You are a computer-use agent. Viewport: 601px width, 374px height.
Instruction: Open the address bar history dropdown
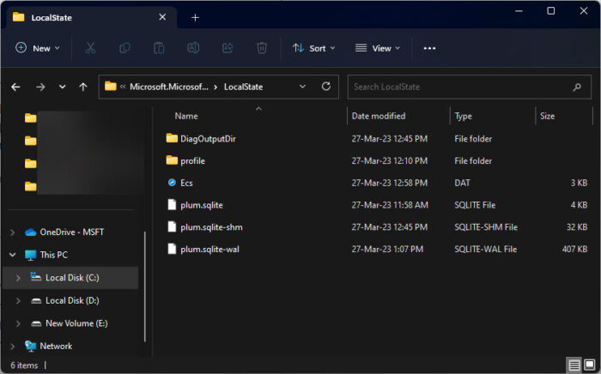click(x=302, y=87)
